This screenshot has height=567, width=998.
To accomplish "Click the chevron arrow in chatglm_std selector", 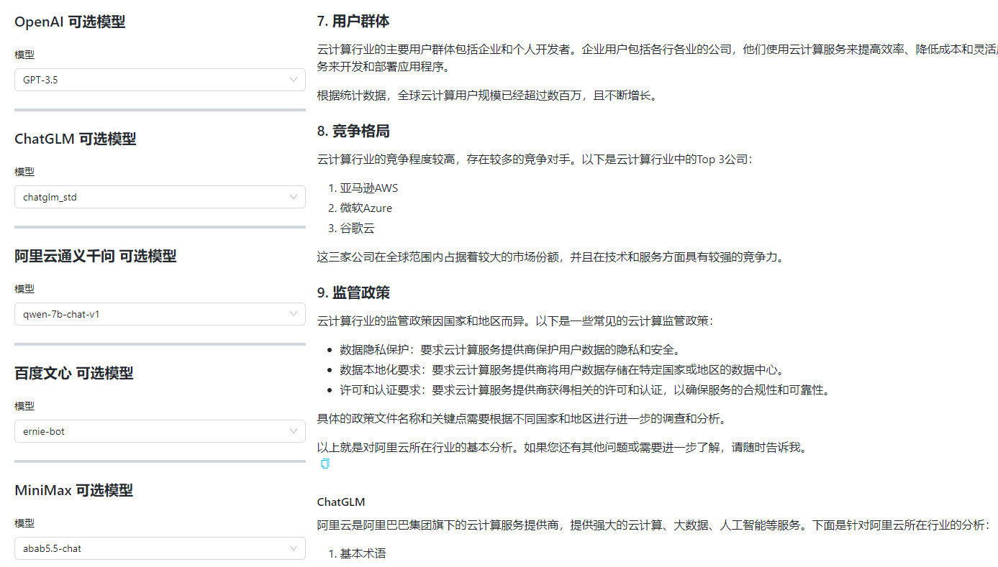I will [294, 197].
